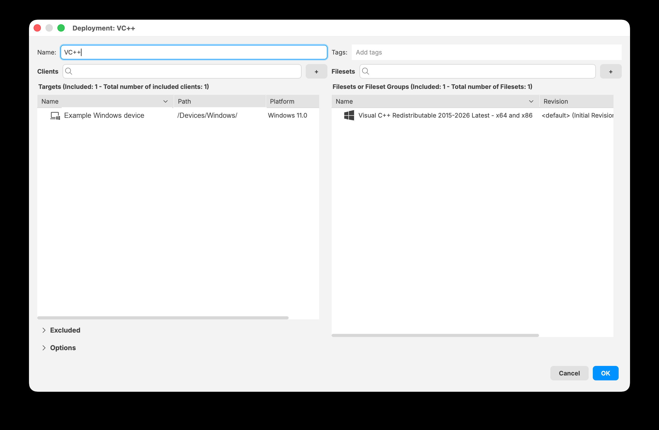The height and width of the screenshot is (430, 659).
Task: Click the Add tags field
Action: (486, 52)
